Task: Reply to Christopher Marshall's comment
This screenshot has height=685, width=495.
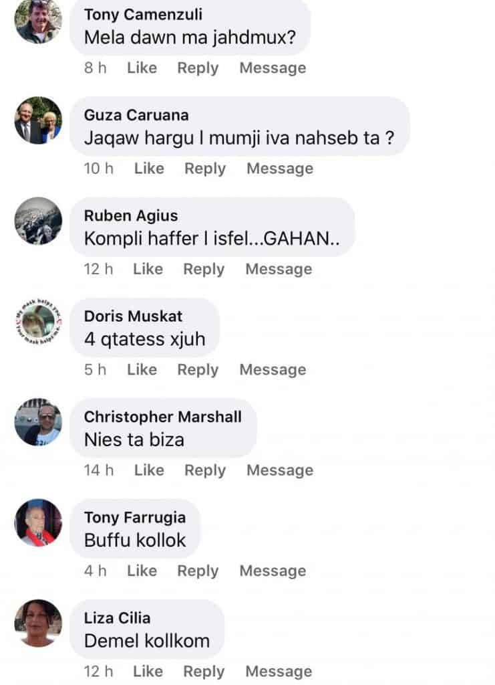Action: pyautogui.click(x=205, y=470)
